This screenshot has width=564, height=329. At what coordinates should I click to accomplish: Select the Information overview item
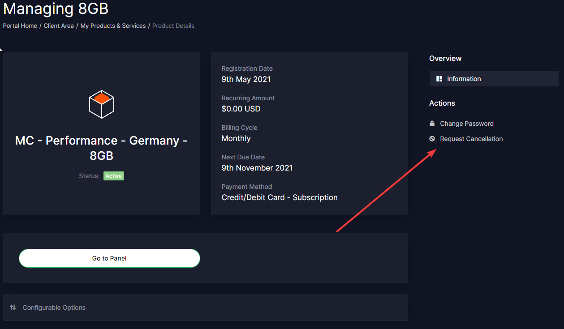(x=464, y=79)
